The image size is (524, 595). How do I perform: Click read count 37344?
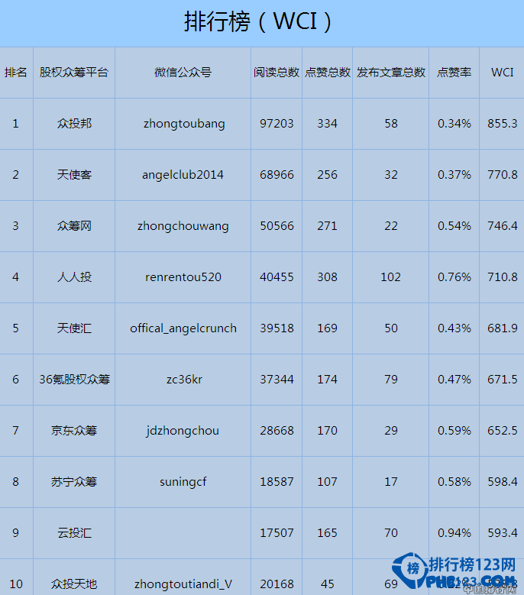277,380
